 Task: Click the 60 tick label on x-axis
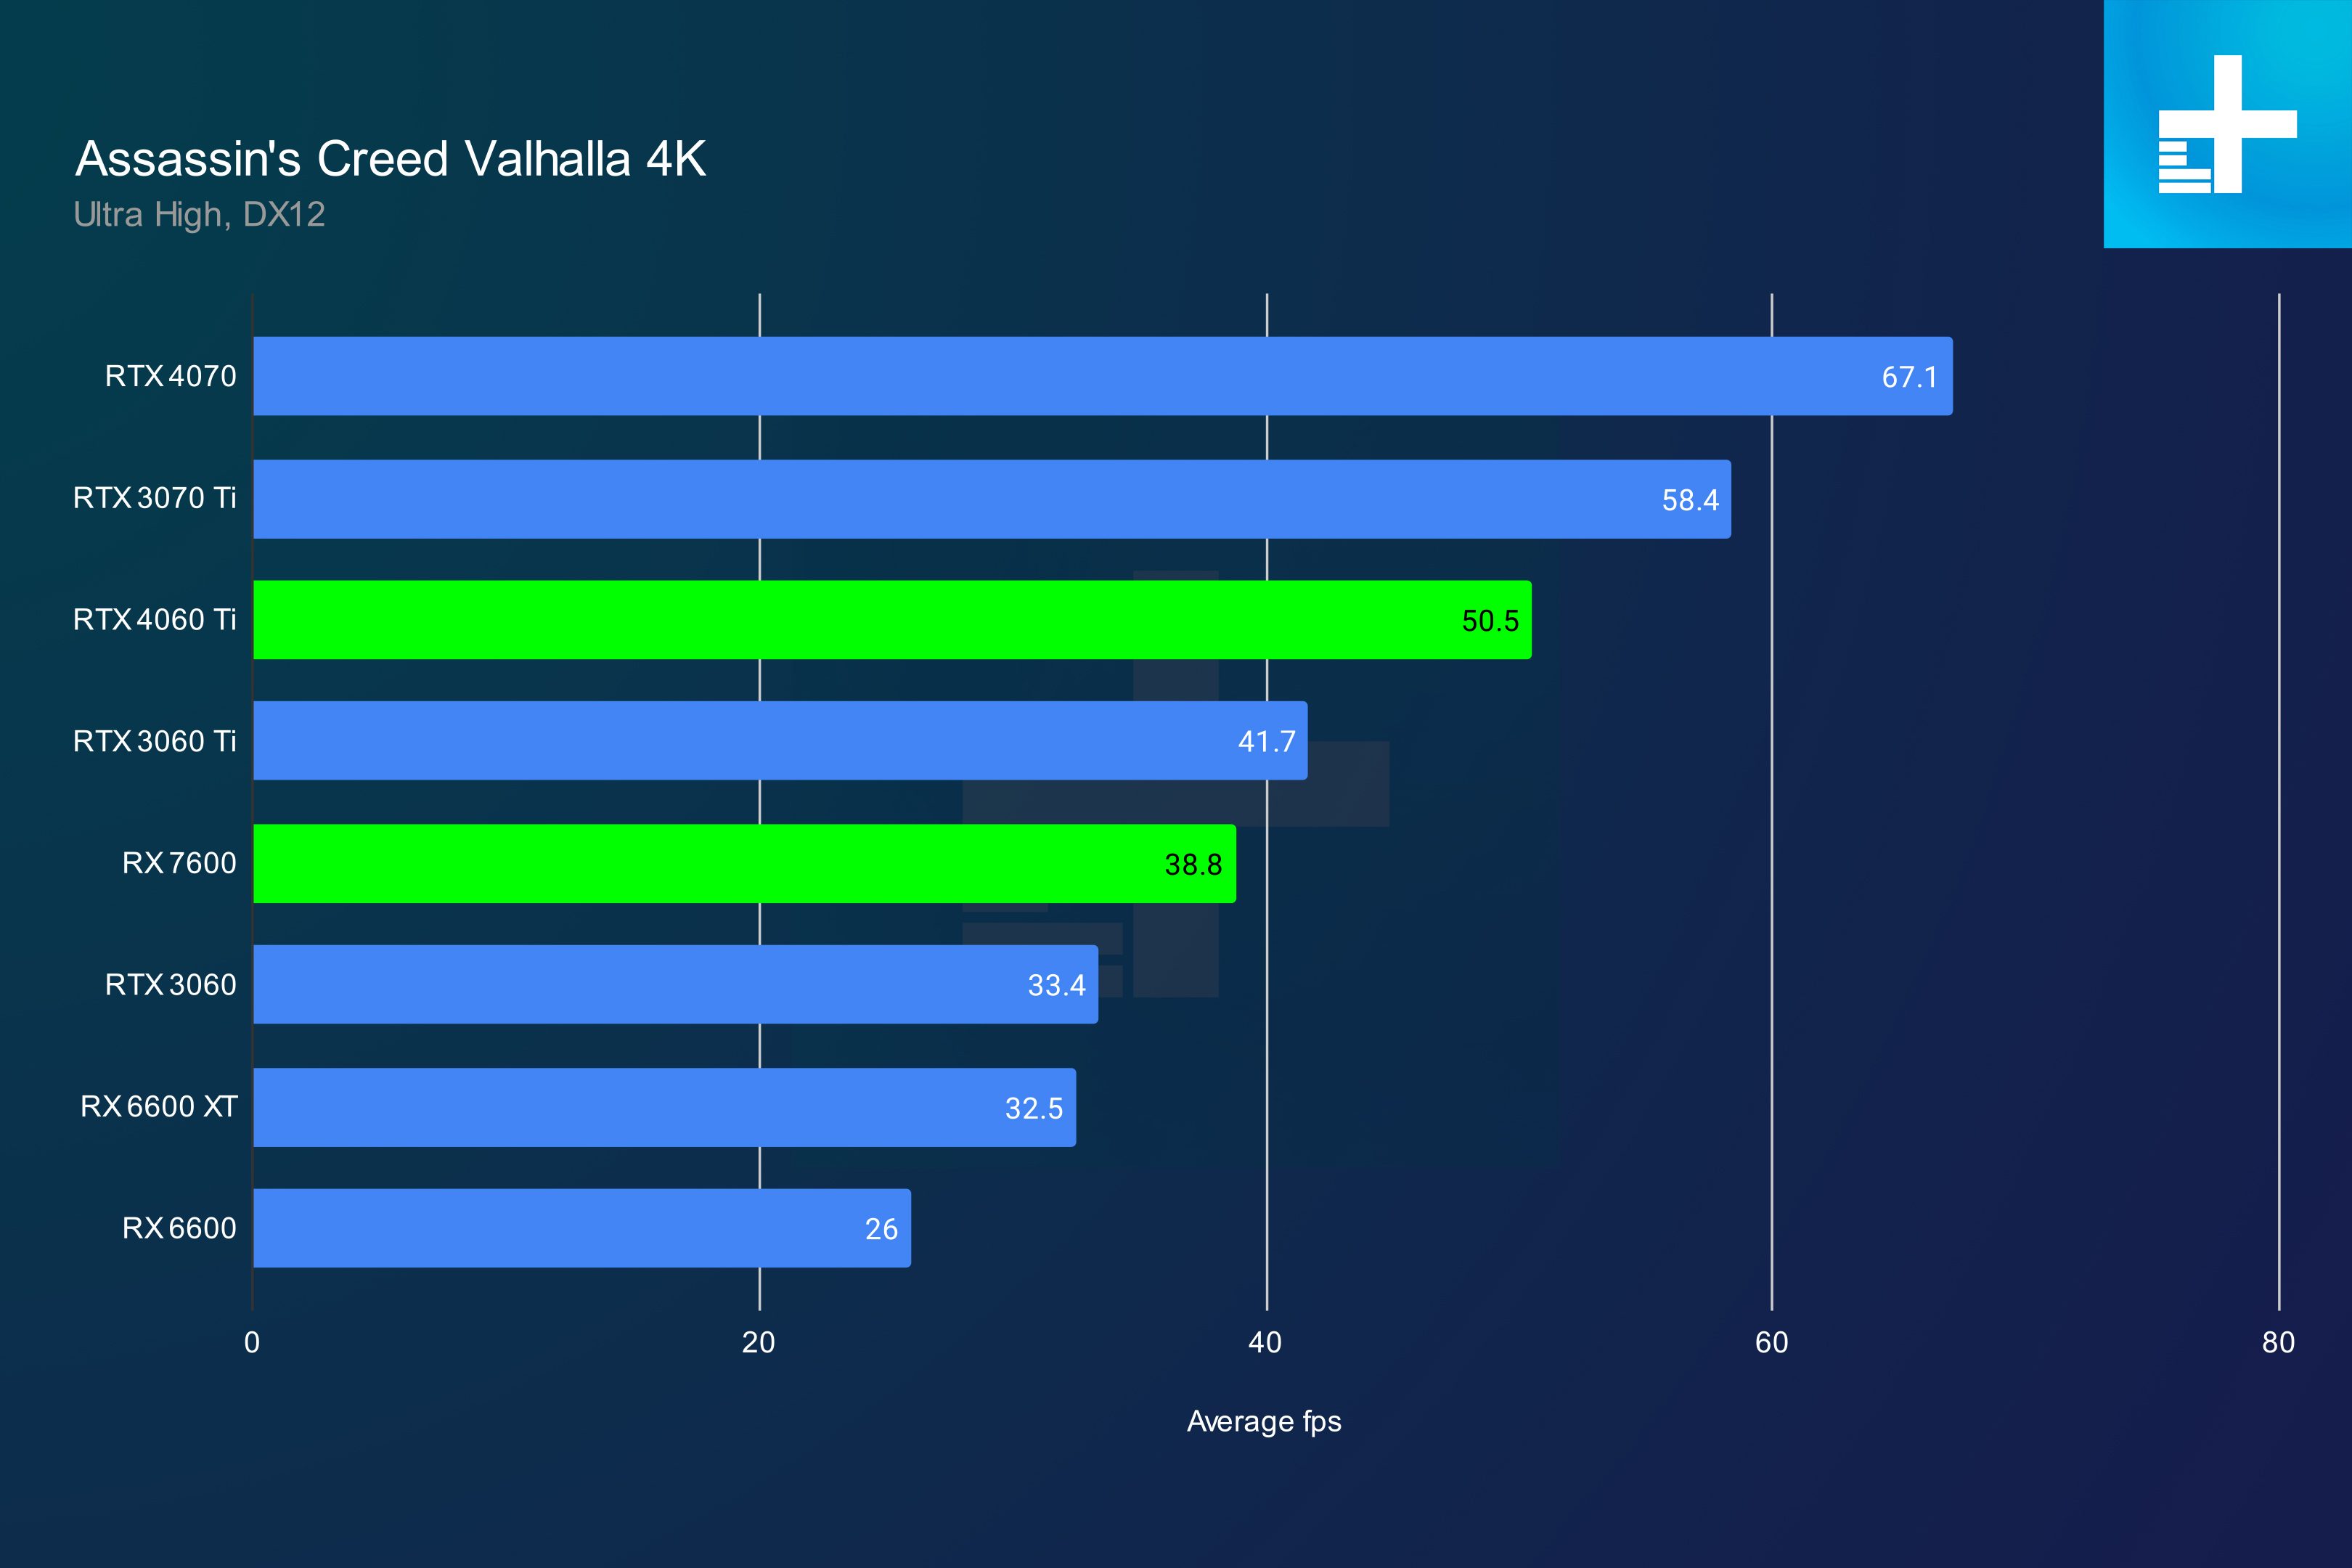coord(1772,1343)
